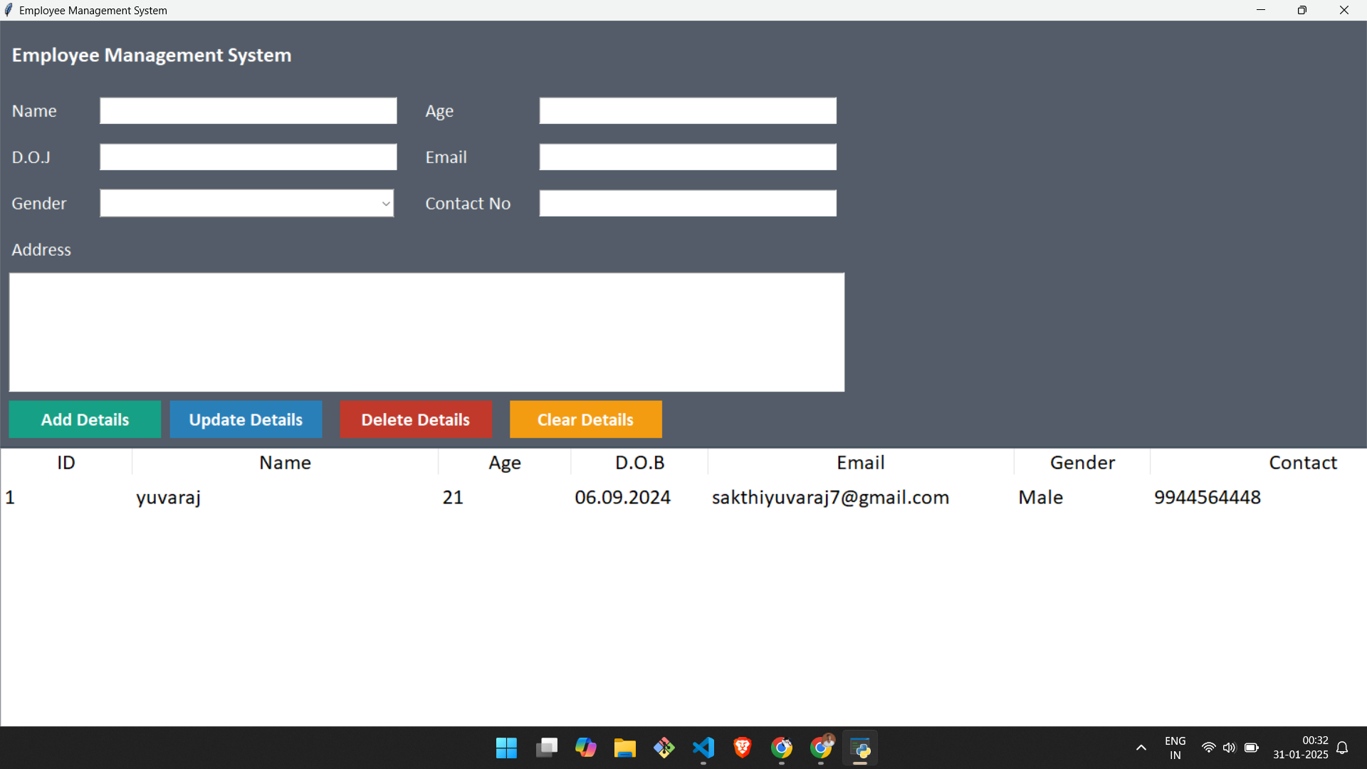Expand the Gender combo box
Viewport: 1367px width, 769px height.
(385, 204)
